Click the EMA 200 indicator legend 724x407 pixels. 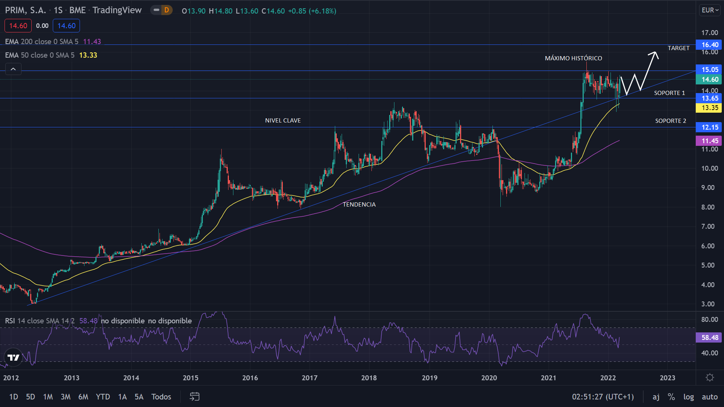[x=41, y=41]
